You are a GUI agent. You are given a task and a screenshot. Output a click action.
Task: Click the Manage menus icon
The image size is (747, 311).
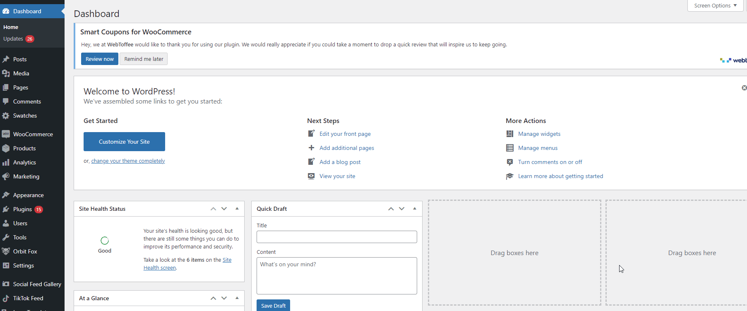[x=510, y=148]
